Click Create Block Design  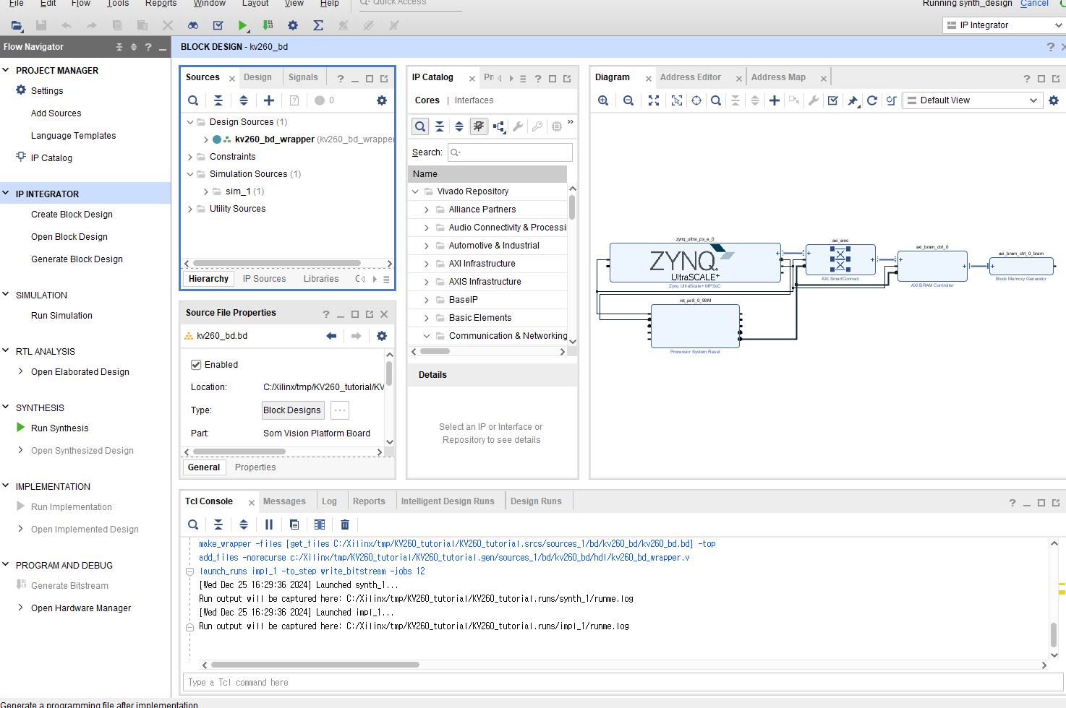(72, 215)
